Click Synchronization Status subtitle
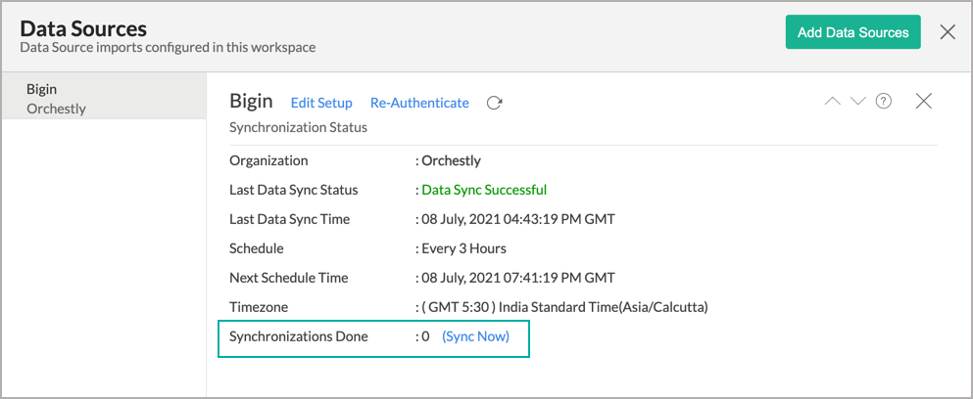 click(x=299, y=128)
